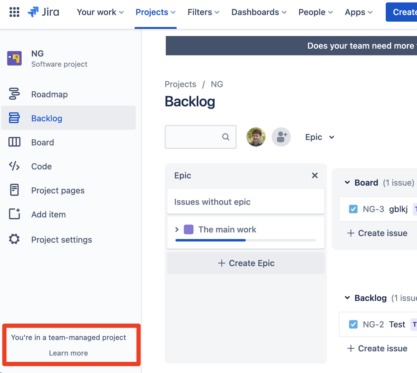Screen dimensions: 417x373
Task: Open Board in sidebar
Action: pyautogui.click(x=68, y=142)
